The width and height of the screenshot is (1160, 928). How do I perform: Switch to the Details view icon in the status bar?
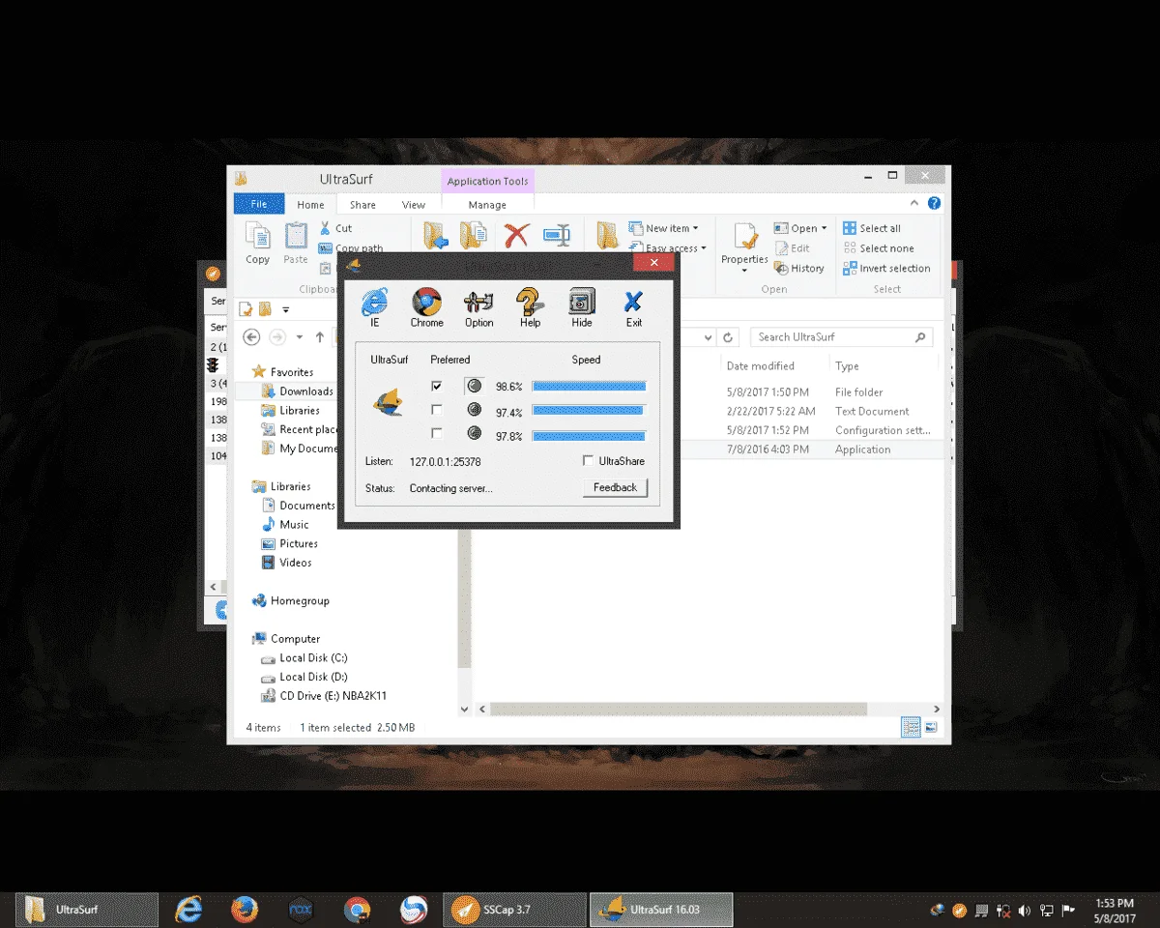[911, 727]
